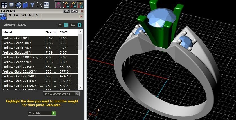
Task: Toggle the grey oval layer shading button
Action: (x=67, y=11)
